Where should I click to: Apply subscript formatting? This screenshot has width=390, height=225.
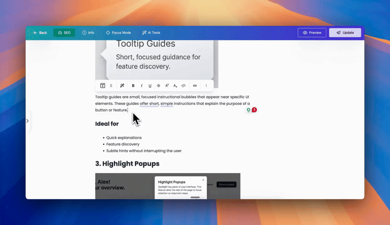pos(175,85)
